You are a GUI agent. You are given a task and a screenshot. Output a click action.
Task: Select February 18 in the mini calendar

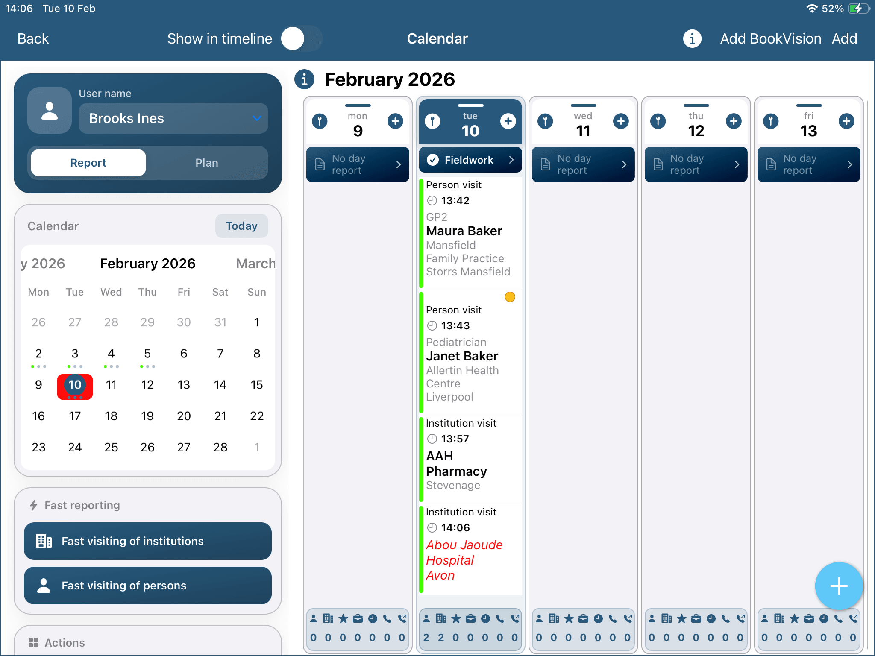(x=111, y=416)
